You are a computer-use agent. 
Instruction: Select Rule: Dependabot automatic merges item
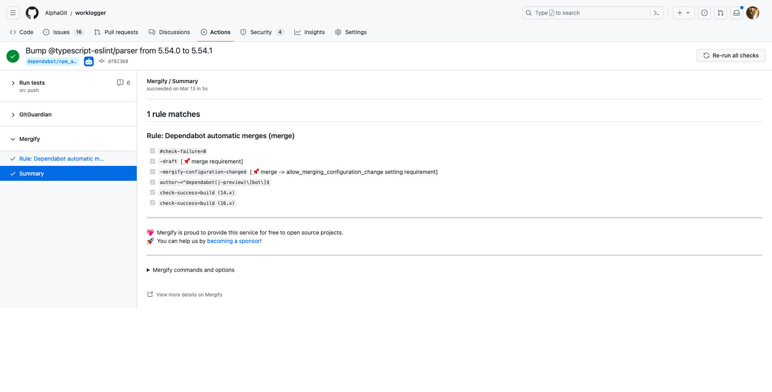point(68,159)
